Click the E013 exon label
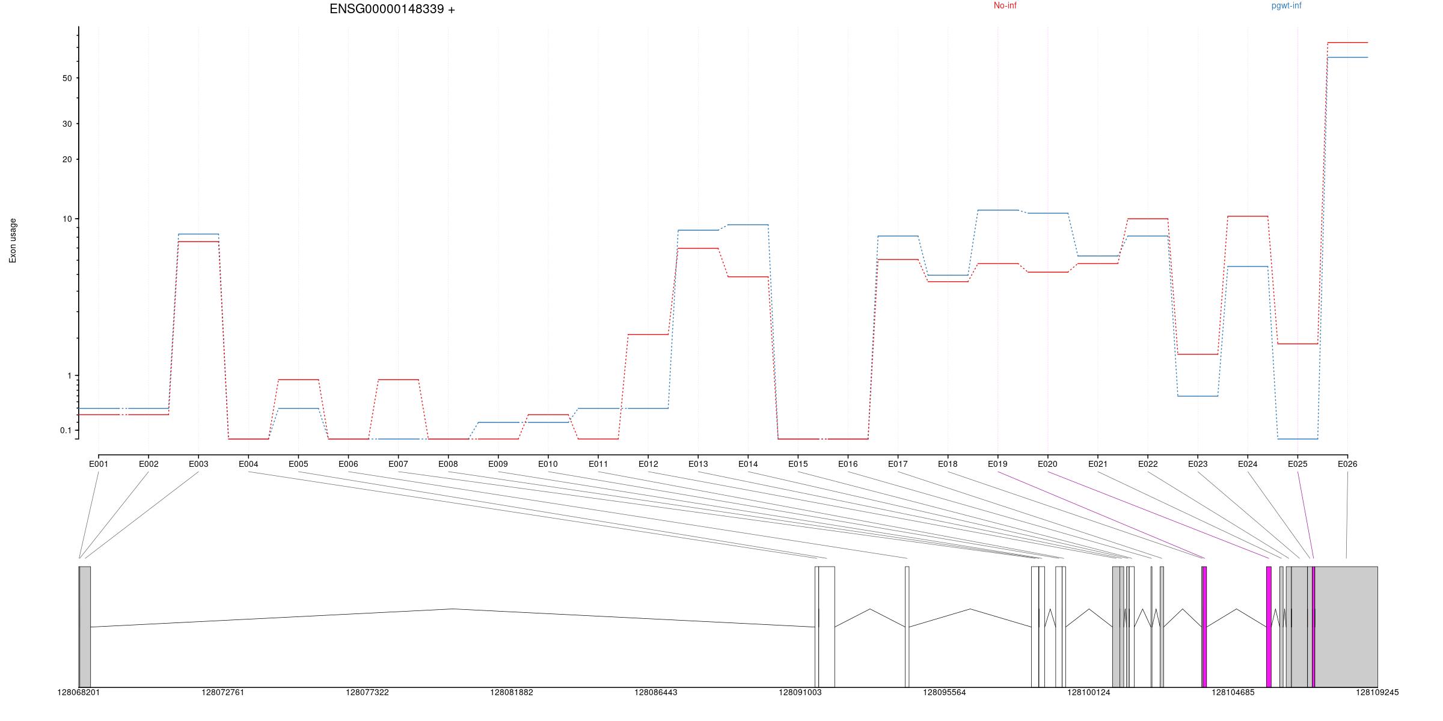Image resolution: width=1443 pixels, height=721 pixels. coord(698,464)
